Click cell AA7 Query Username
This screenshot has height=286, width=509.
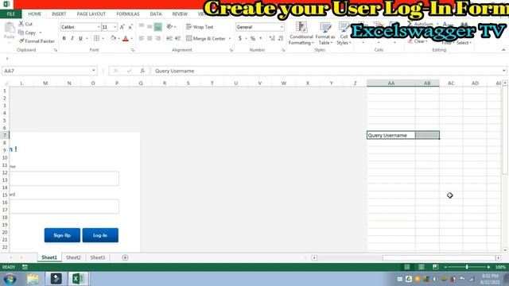point(390,135)
